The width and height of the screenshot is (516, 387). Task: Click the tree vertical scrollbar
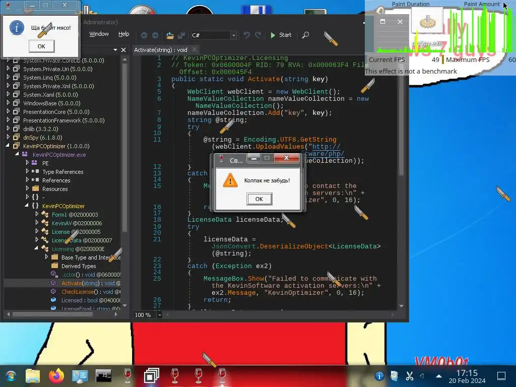click(x=125, y=148)
